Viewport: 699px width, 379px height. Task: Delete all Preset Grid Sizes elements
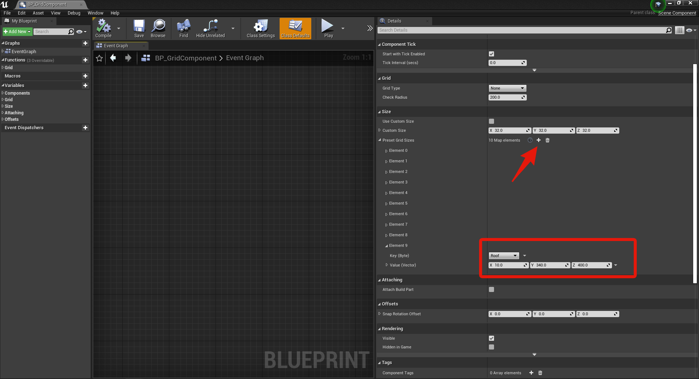click(x=548, y=140)
